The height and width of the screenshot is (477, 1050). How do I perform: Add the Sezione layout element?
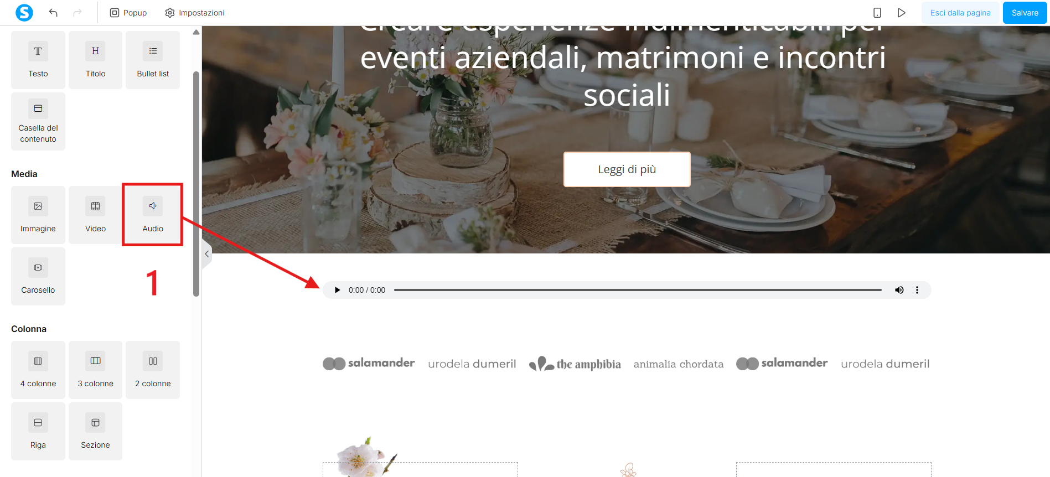[x=95, y=431]
